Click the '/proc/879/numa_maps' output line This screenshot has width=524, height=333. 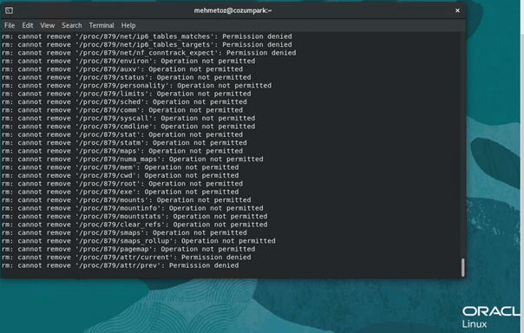point(133,160)
